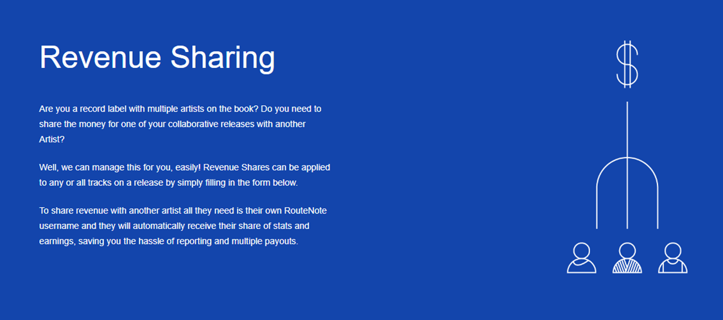Click the paragraph starting "Well, we can manage this"
Viewport: 723px width, 320px height.
pos(184,174)
